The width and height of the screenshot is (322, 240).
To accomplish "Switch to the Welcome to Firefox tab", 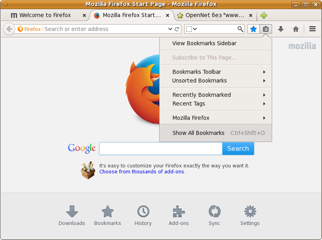I will tap(45, 15).
